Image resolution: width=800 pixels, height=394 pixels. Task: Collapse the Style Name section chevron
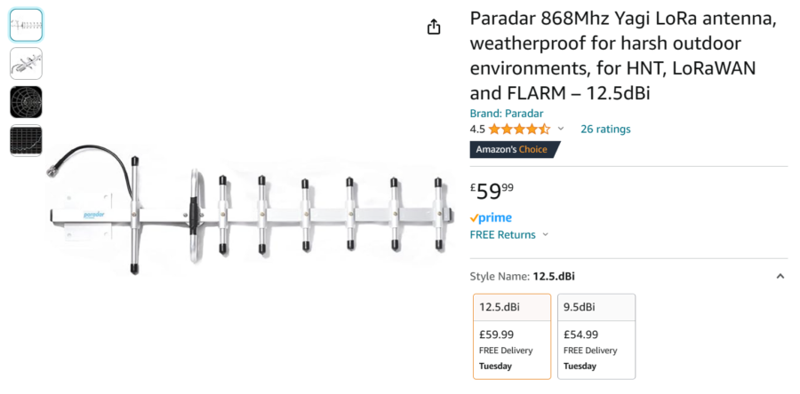click(x=780, y=276)
